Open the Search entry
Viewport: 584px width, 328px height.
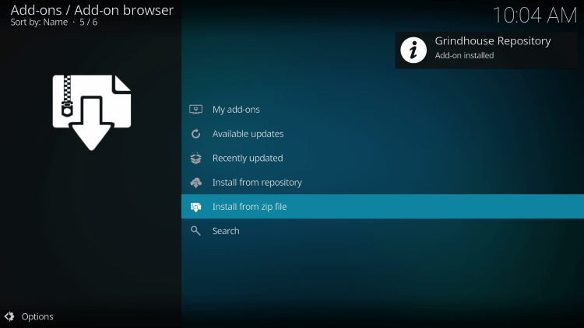point(382,231)
